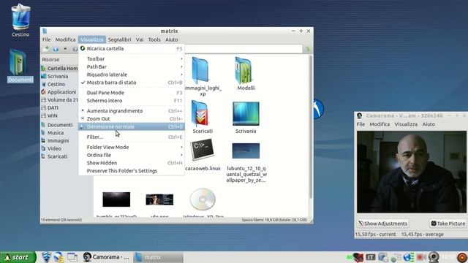Choose Filter... menu entry
This screenshot has height=263, width=468.
click(x=132, y=137)
